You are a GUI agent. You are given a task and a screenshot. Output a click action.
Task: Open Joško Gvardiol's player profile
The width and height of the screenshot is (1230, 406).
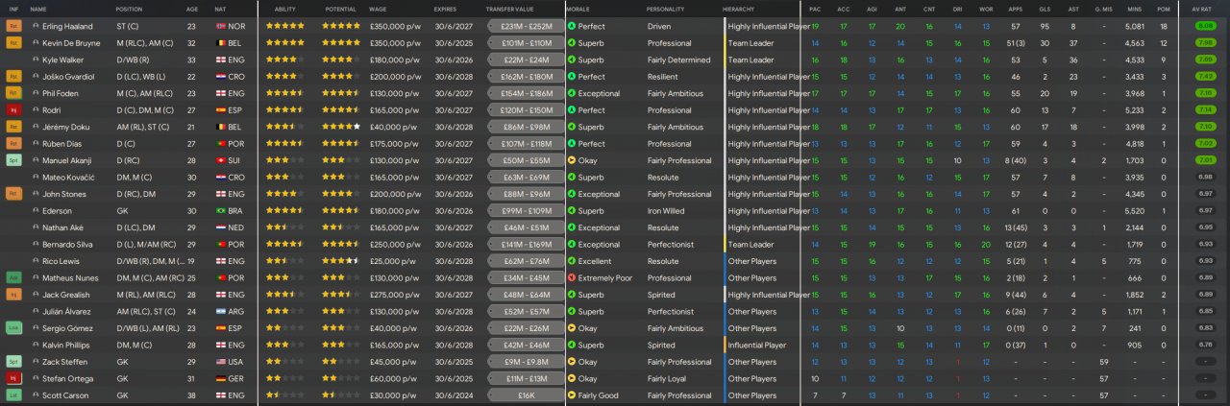click(66, 77)
